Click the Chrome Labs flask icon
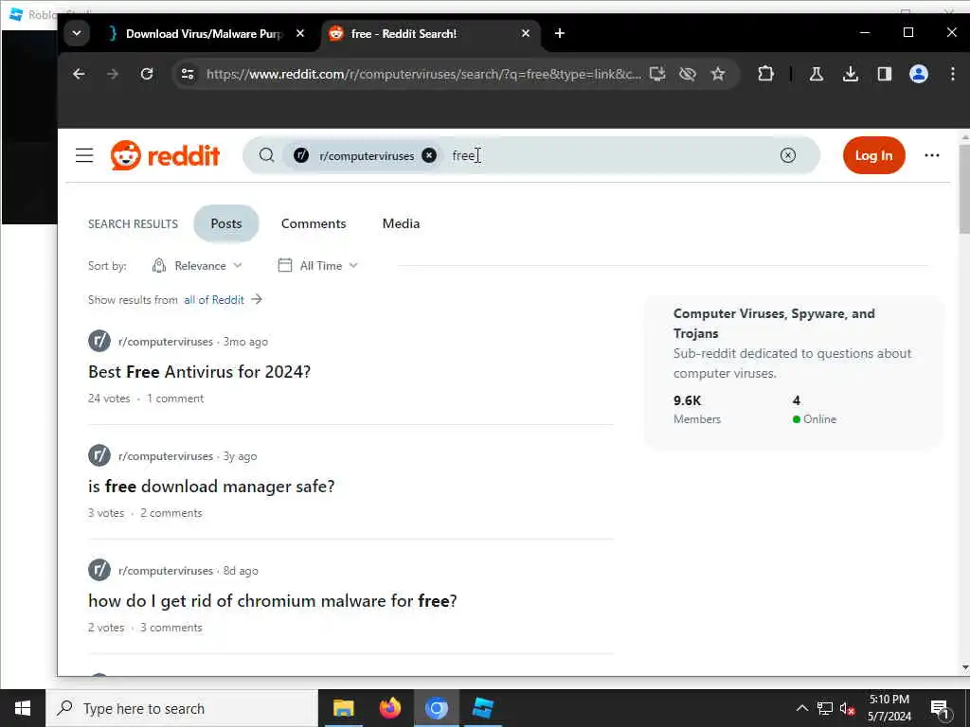 point(816,74)
